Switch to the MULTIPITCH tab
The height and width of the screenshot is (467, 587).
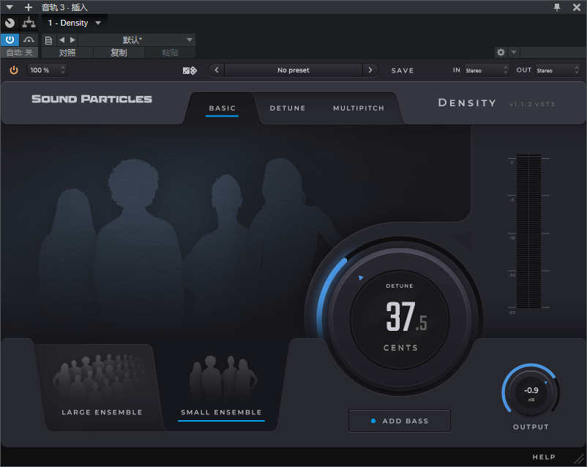tap(359, 108)
